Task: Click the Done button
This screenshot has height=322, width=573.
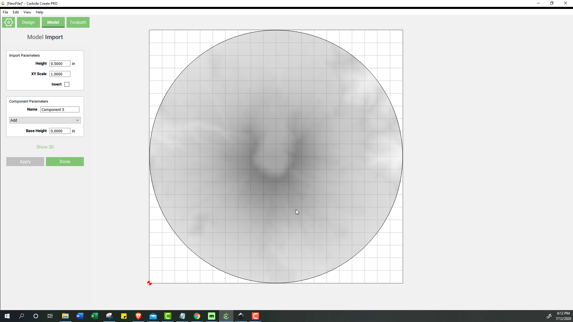Action: click(x=65, y=161)
